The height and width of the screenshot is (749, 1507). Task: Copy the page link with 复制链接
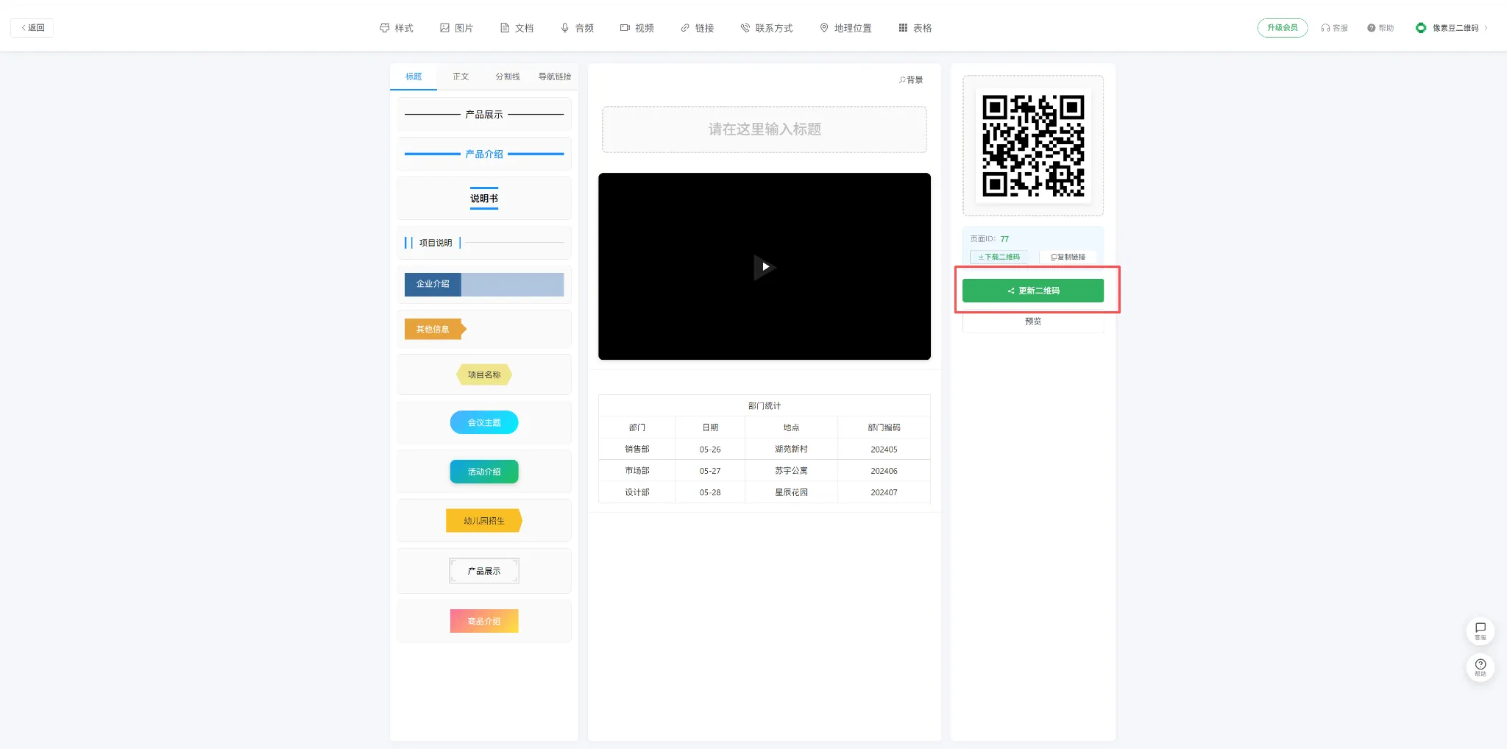point(1068,257)
